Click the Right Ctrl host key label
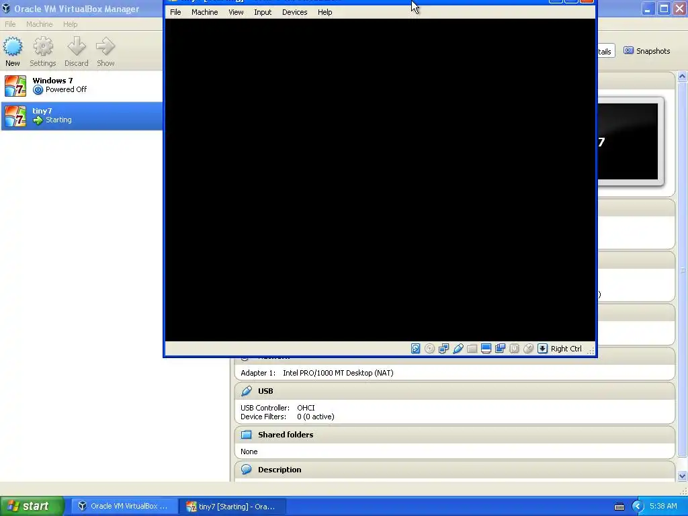Viewport: 688px width, 516px height. 566,349
